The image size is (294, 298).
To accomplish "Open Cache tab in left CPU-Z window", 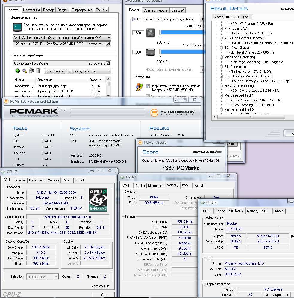I will (x=21, y=180).
